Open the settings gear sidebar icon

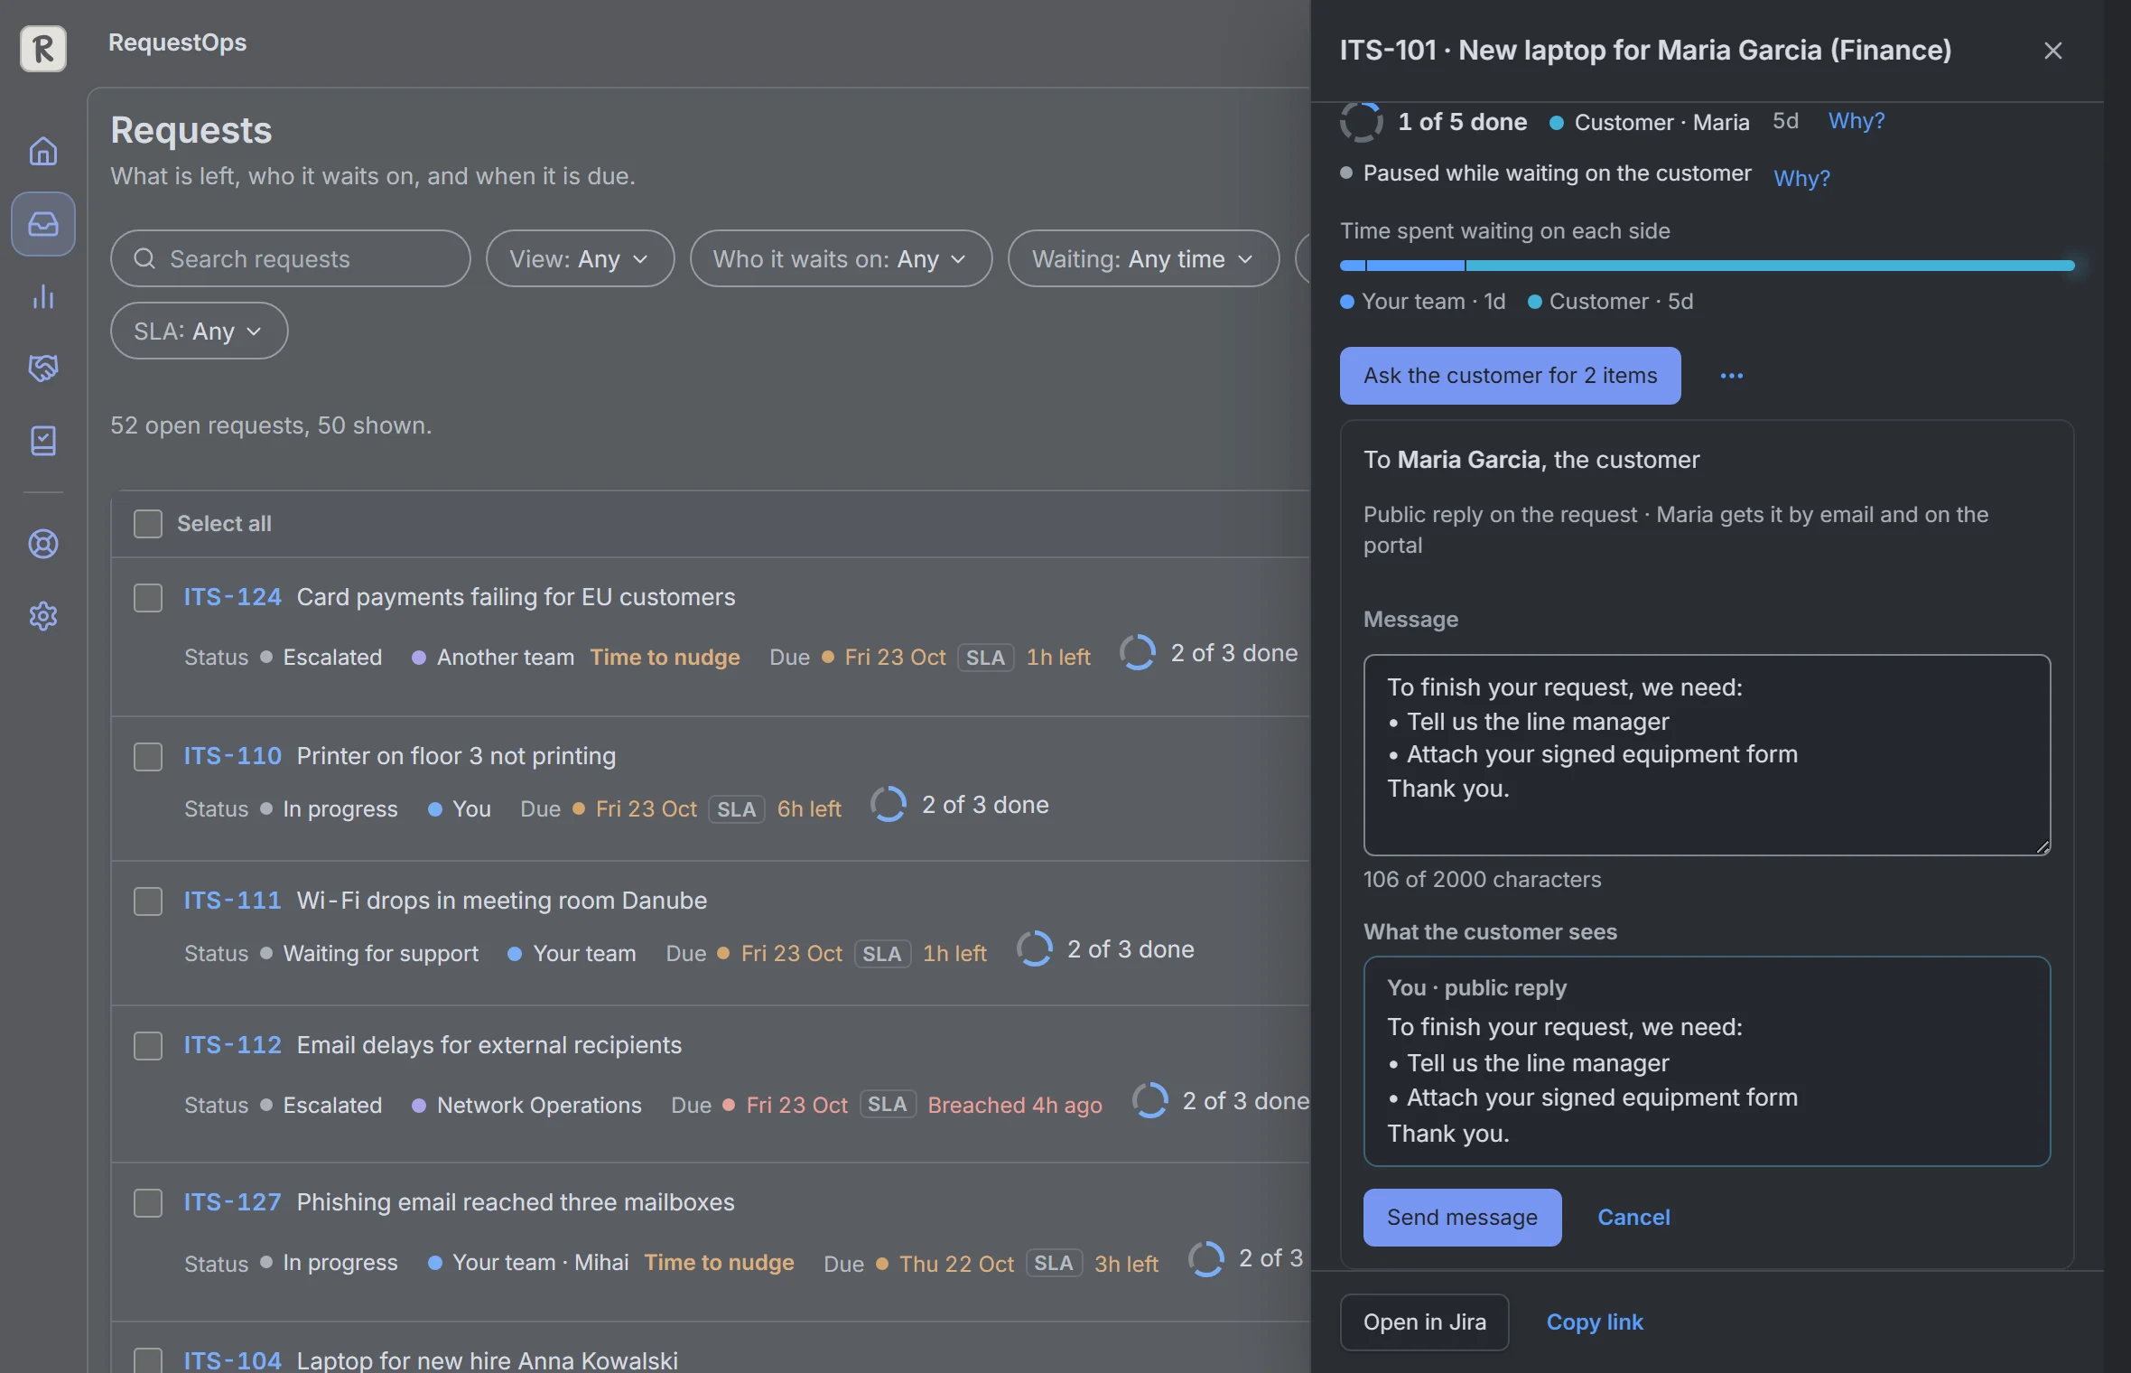tap(43, 616)
